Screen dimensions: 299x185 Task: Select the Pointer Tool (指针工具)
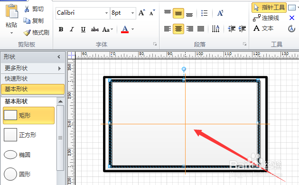click(x=269, y=8)
